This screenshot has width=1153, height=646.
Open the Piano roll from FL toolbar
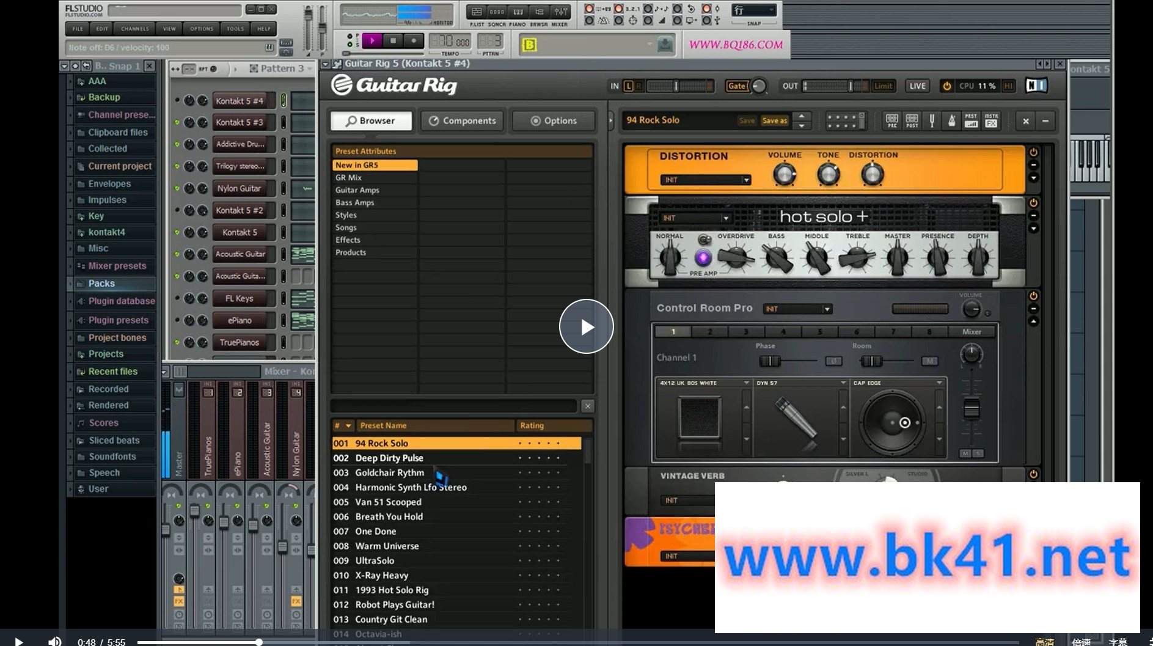518,12
